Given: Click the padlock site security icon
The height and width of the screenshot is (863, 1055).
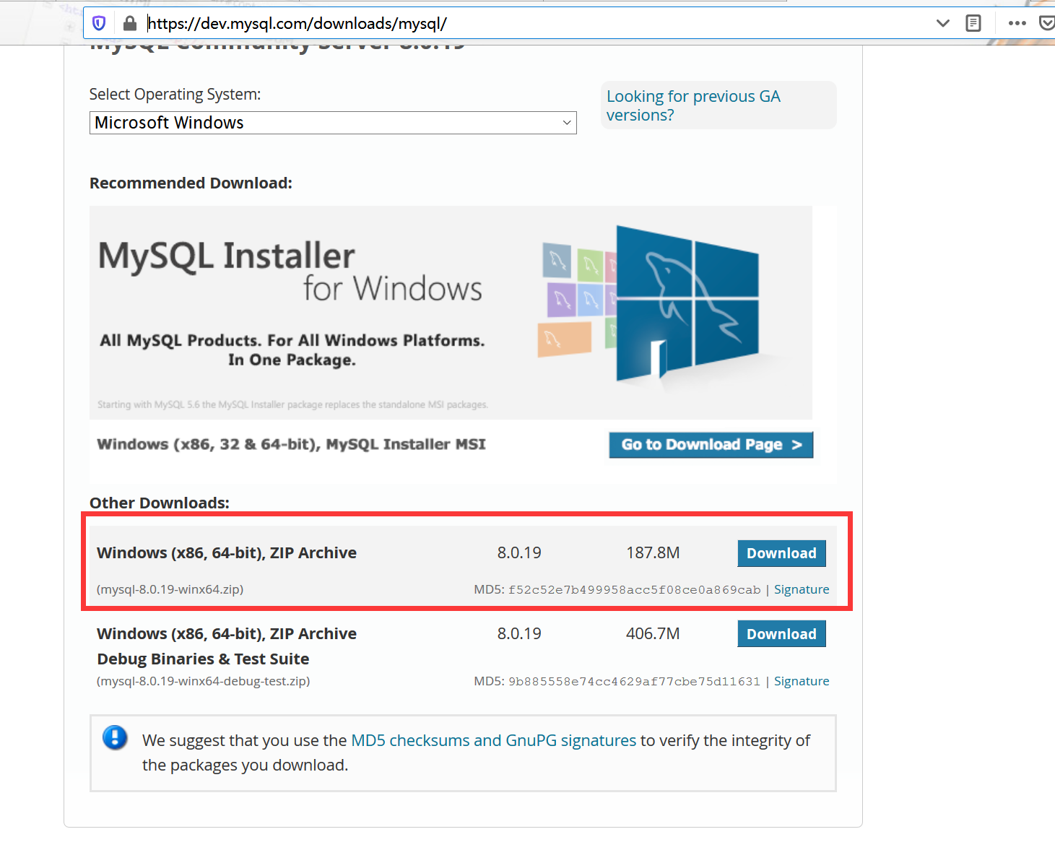Looking at the screenshot, I should [130, 23].
